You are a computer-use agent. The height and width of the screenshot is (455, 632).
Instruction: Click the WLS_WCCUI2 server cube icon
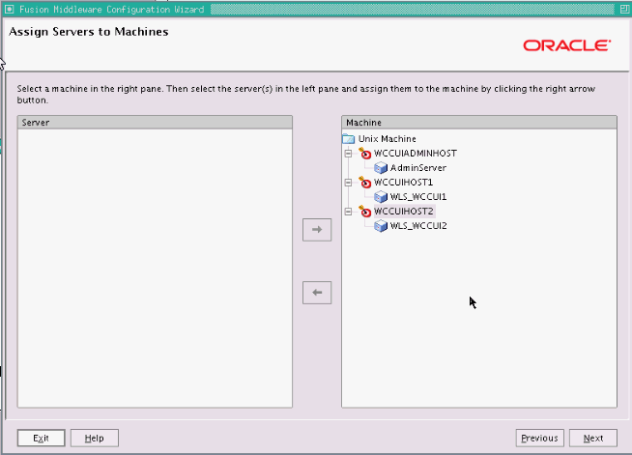[381, 226]
